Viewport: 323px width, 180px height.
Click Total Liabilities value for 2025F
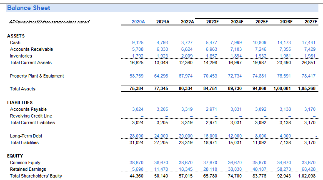[259, 142]
